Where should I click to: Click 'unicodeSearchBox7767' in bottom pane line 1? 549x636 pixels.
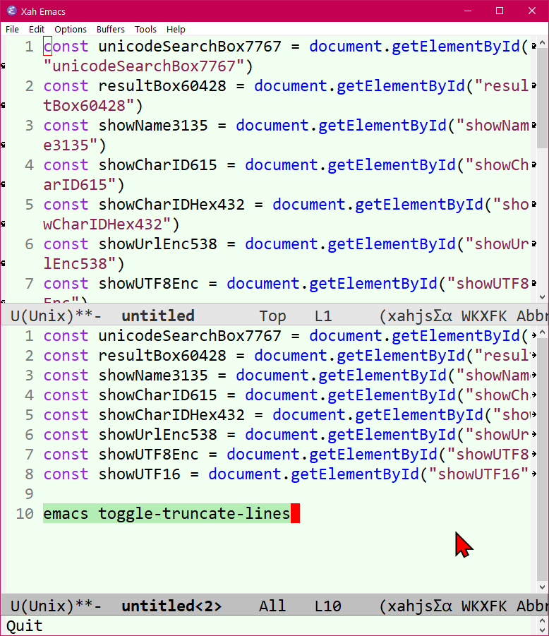click(x=190, y=336)
